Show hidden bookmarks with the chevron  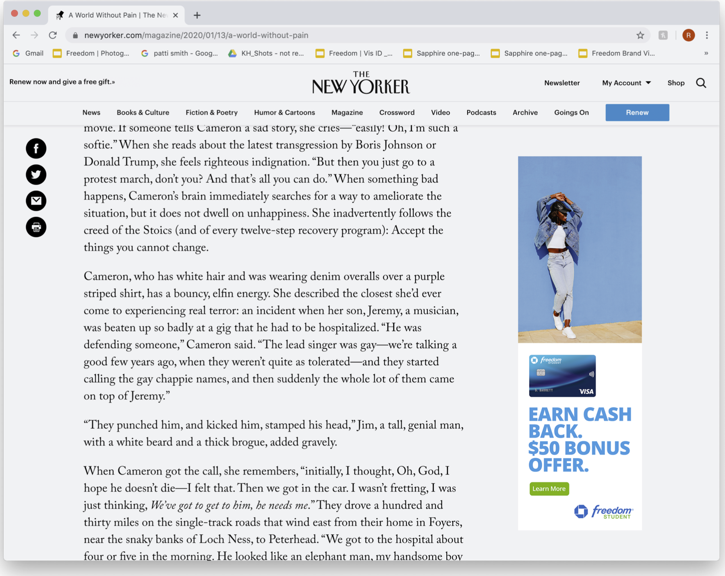click(706, 53)
